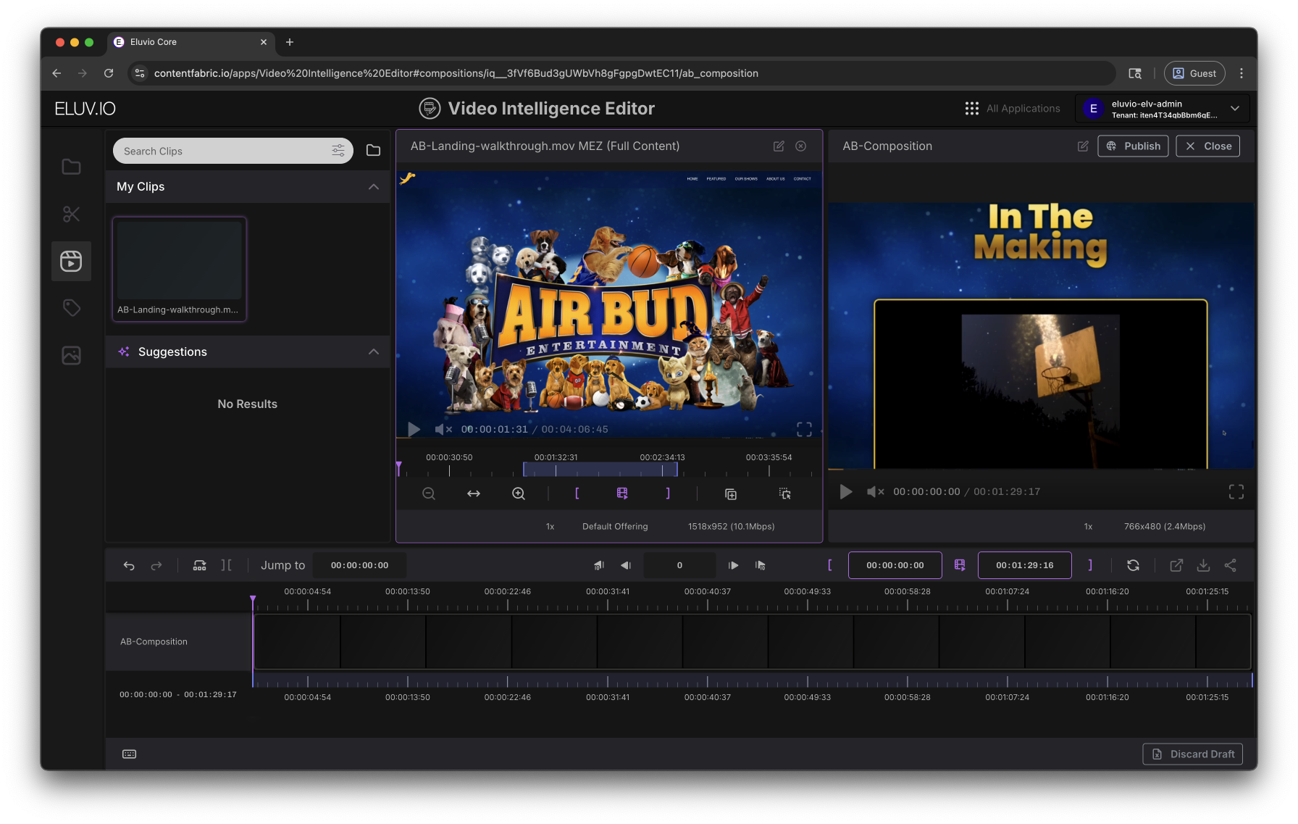Collapse the Suggestions section
The image size is (1298, 824).
click(374, 352)
